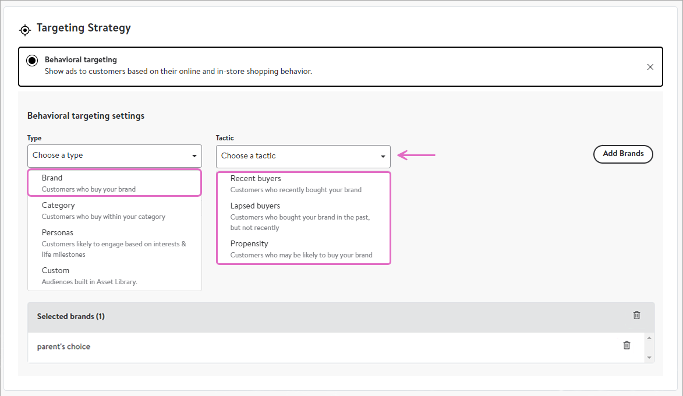This screenshot has height=396, width=683.
Task: Click the Type dropdown caret arrow
Action: [194, 157]
